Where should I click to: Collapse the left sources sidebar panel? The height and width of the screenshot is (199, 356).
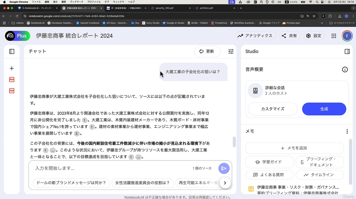click(x=12, y=52)
